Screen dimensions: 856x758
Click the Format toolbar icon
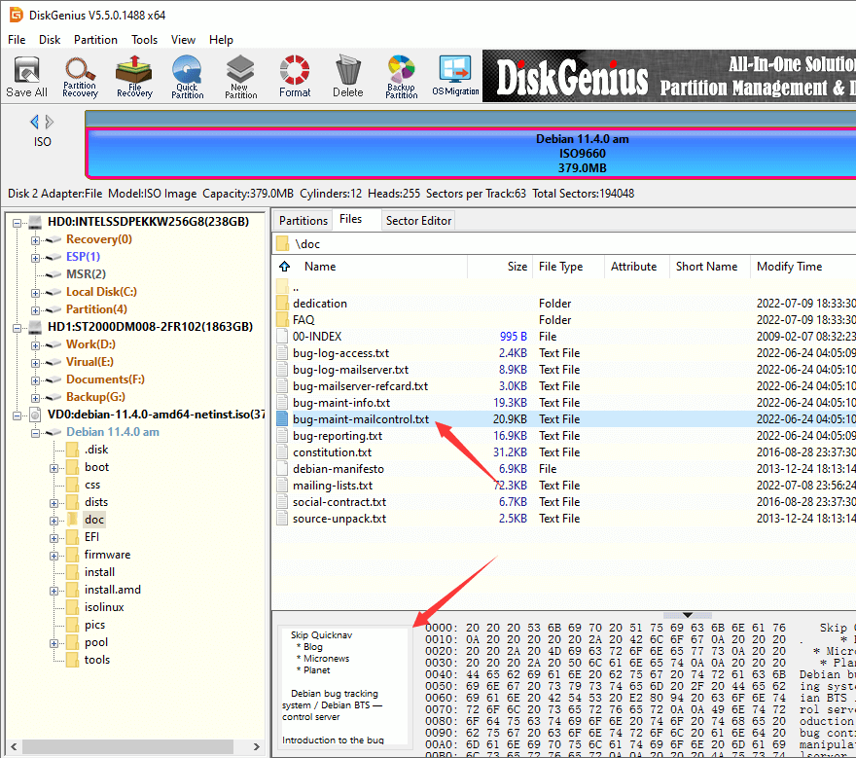point(295,76)
